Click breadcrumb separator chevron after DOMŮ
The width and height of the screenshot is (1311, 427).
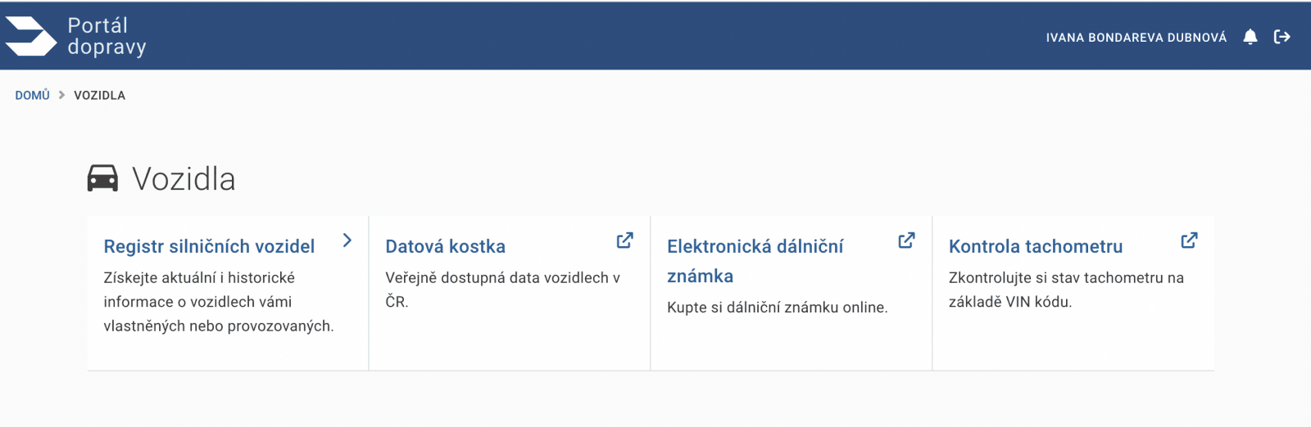click(x=61, y=95)
